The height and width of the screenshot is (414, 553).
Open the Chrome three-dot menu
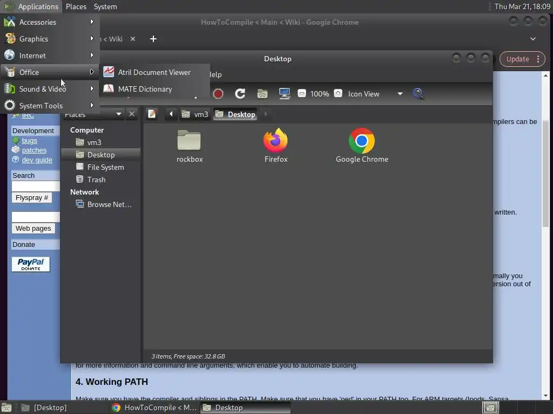point(538,59)
